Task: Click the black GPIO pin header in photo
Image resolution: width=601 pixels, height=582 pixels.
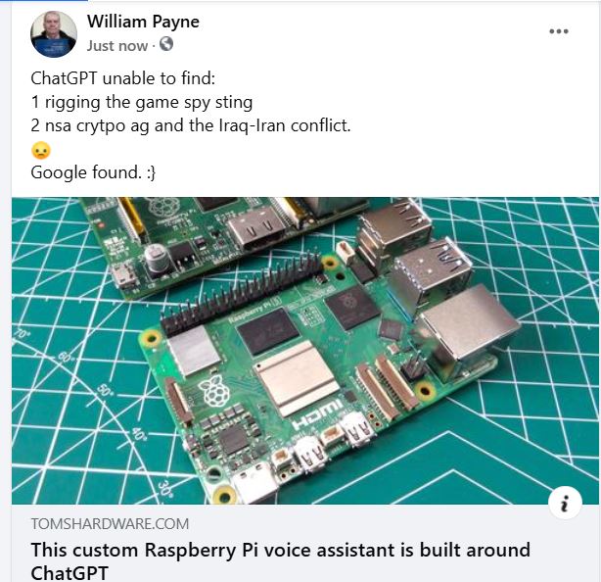Action: (244, 295)
